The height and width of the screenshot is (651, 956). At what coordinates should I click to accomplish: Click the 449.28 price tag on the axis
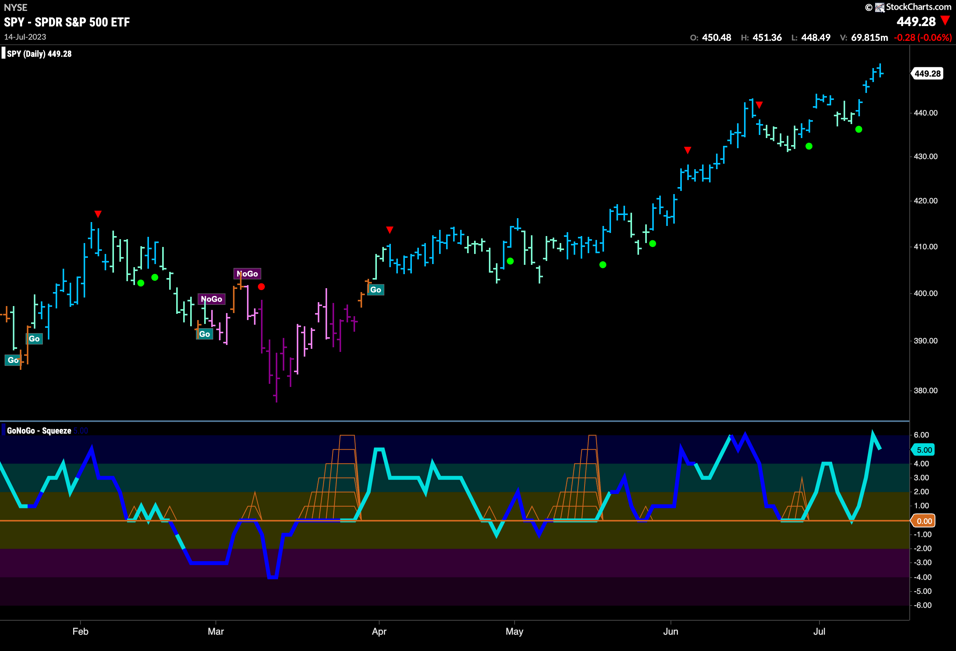(x=927, y=73)
